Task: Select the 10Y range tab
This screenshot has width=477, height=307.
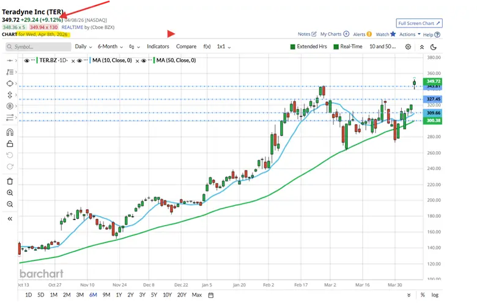Action: [x=168, y=295]
